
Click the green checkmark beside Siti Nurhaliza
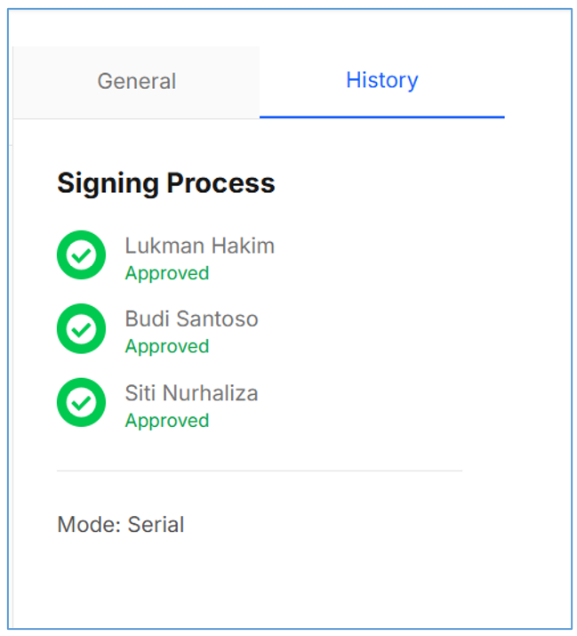(x=81, y=402)
